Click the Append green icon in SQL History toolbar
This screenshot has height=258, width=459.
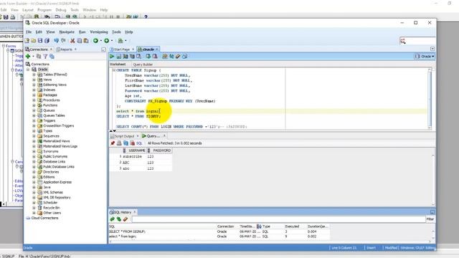point(112,219)
